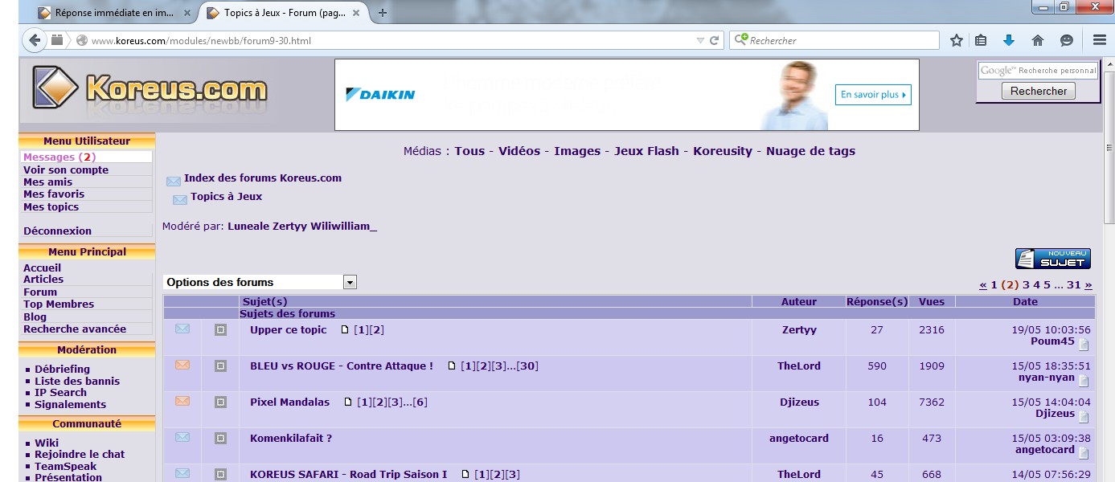1115x482 pixels.
Task: Open search engine selector in Rechercher box
Action: coord(741,40)
